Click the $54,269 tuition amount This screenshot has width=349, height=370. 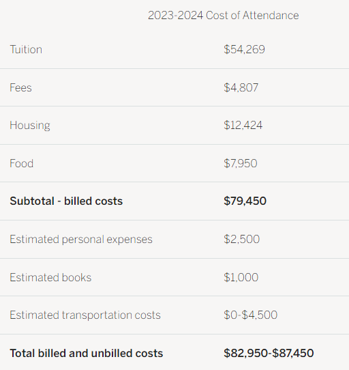[x=244, y=50]
